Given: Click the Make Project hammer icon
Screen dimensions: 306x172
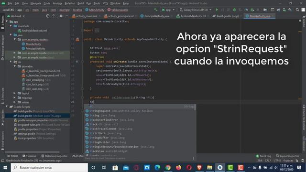Looking at the screenshot, I should pos(155,10).
